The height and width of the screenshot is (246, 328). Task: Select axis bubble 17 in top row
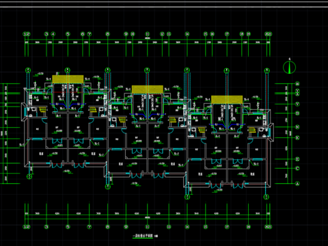[x=227, y=34]
